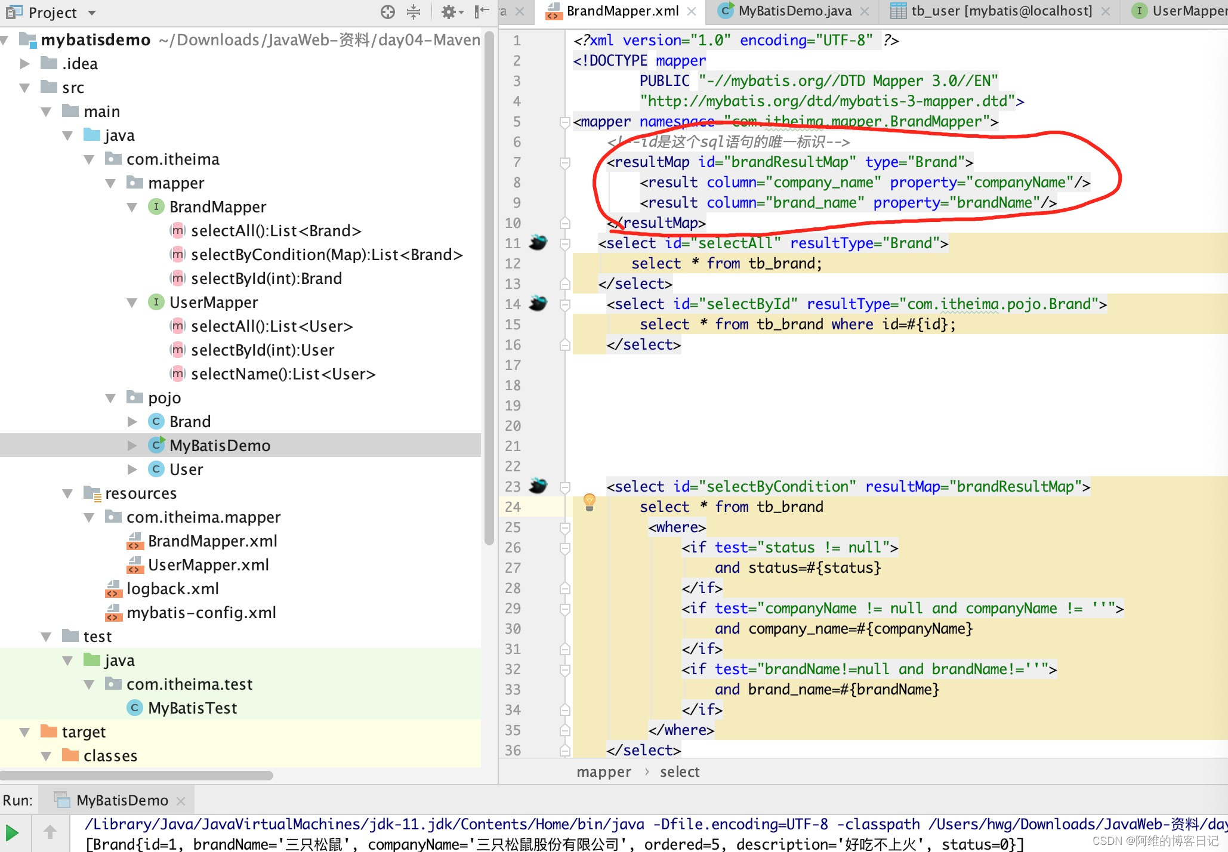Open UserMapper.xml in resources

pyautogui.click(x=208, y=565)
